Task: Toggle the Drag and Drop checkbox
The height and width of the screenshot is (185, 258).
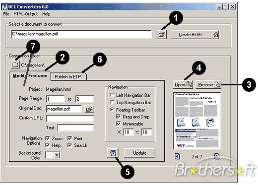Action: [119, 117]
